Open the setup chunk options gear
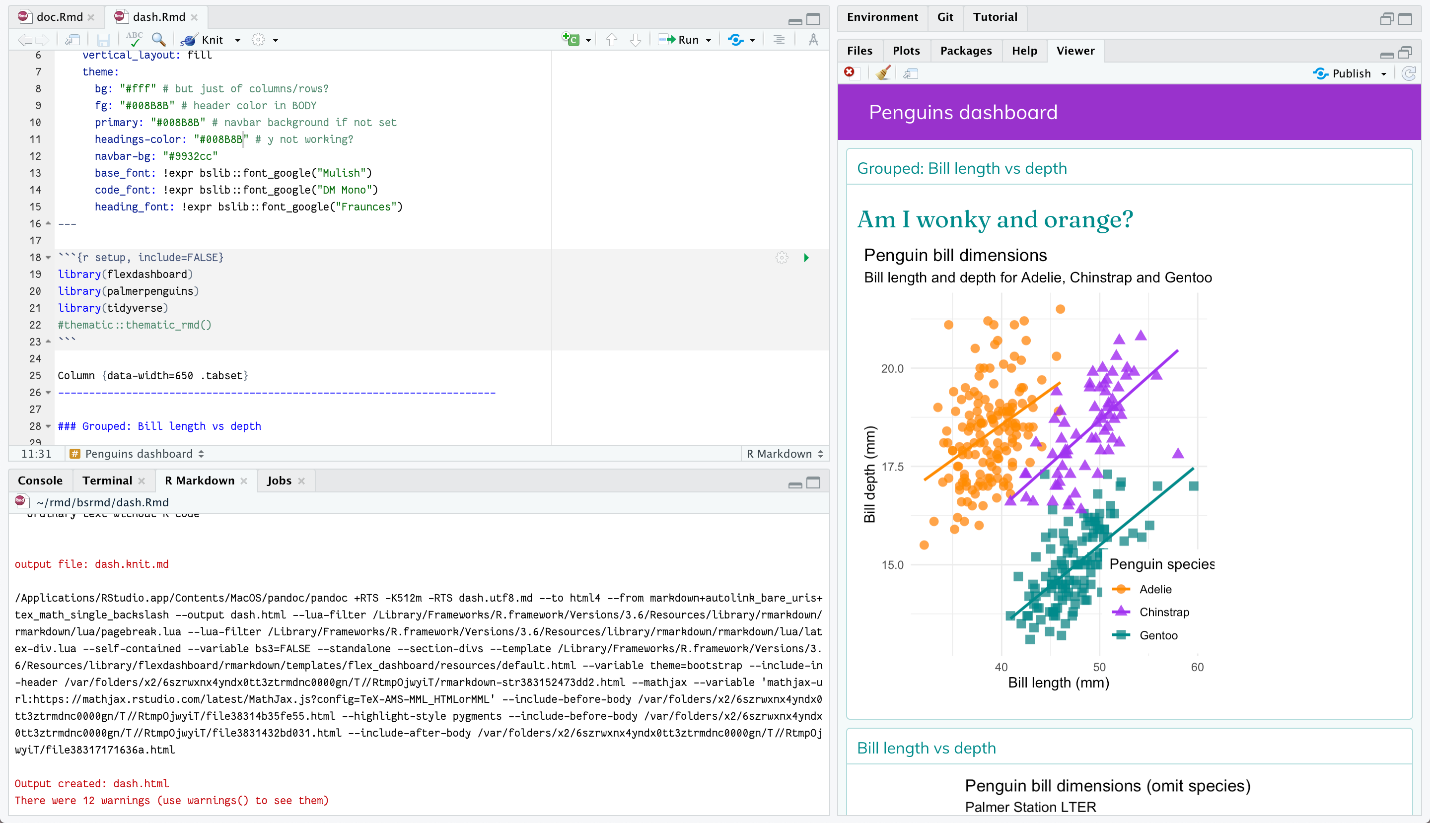The width and height of the screenshot is (1430, 823). coord(782,258)
